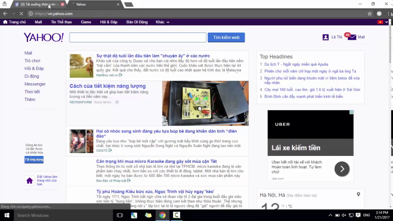Click the weather location pin icon

tap(358, 194)
